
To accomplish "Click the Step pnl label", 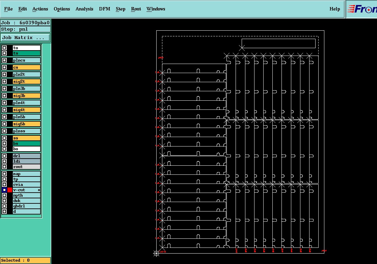I will tap(25, 29).
